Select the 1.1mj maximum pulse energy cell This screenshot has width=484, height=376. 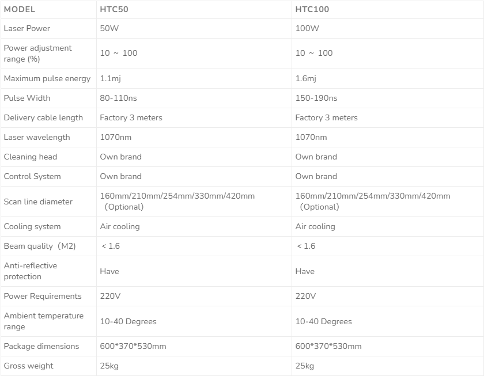111,78
